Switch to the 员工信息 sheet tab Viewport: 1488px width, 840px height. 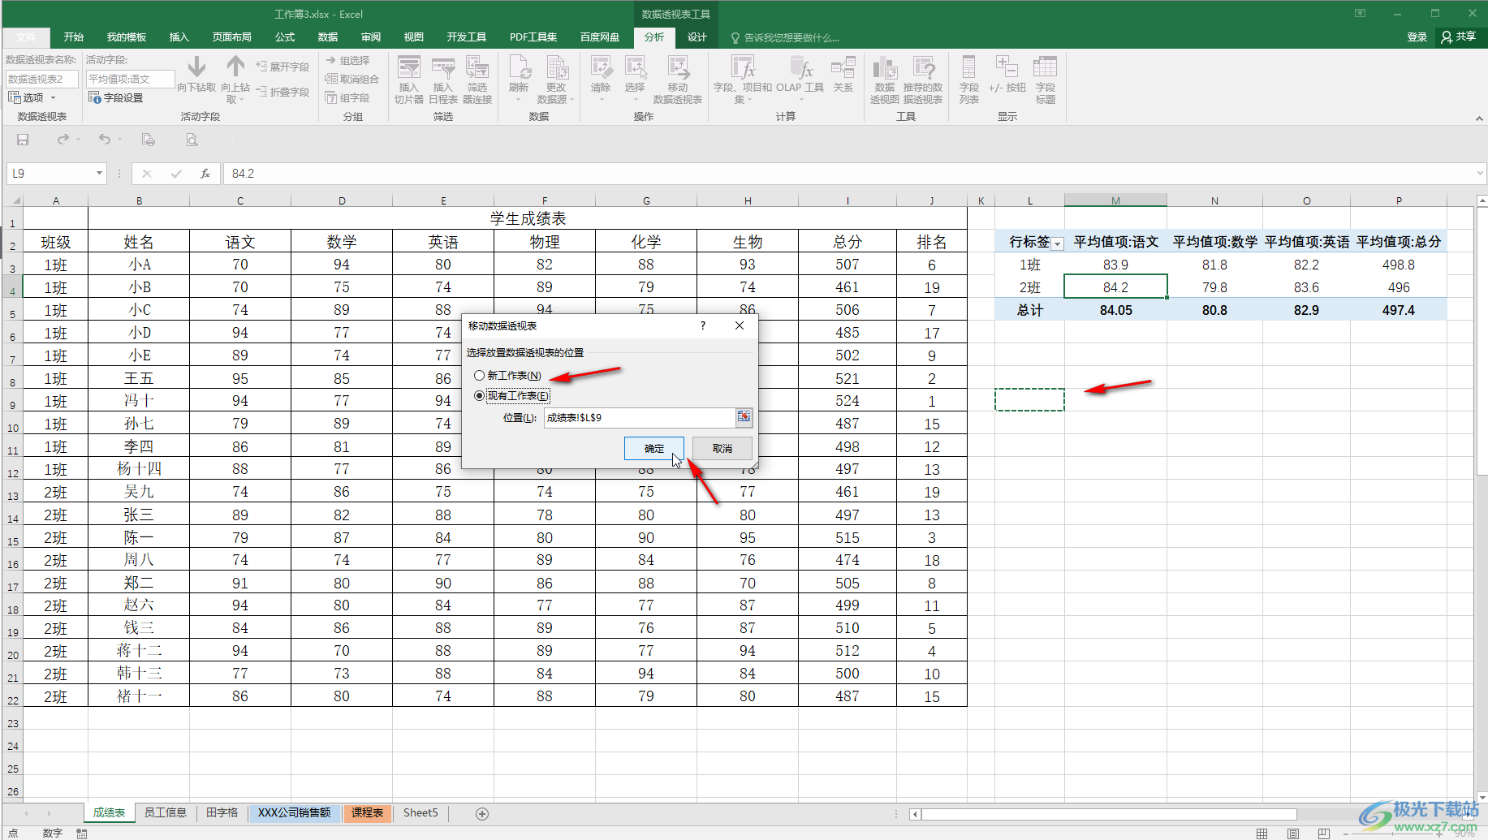[166, 812]
